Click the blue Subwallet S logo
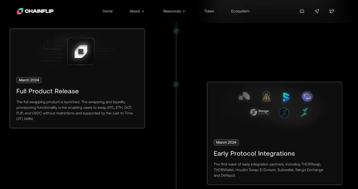The image size is (358, 189). coord(286,97)
